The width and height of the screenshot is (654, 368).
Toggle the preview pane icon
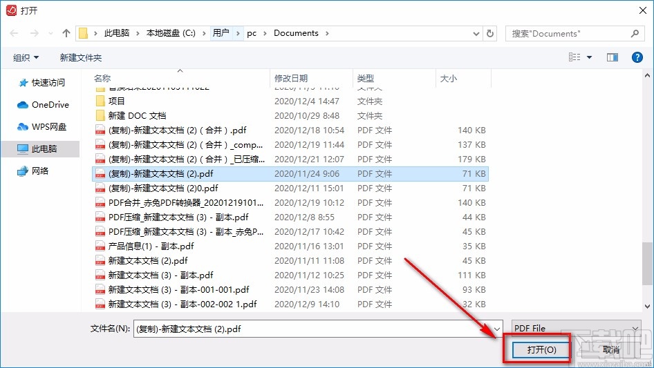tap(613, 57)
